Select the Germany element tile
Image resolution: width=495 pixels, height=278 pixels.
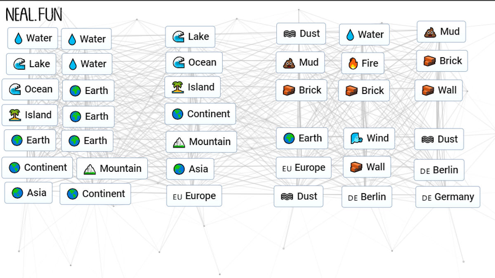(x=448, y=197)
